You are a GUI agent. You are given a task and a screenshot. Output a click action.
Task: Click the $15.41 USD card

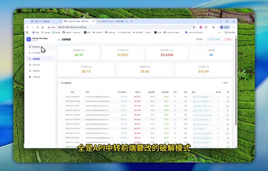(x=203, y=69)
